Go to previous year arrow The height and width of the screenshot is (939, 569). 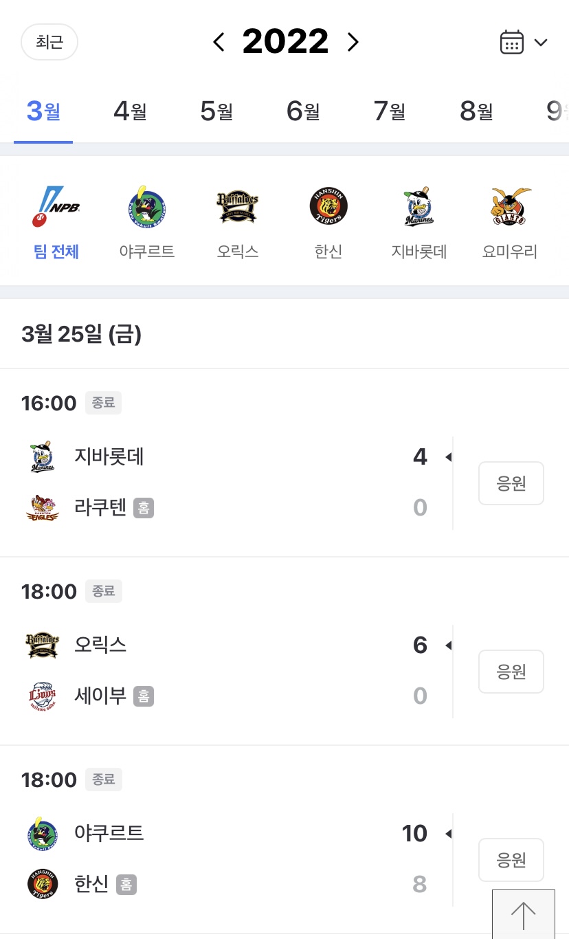click(219, 43)
